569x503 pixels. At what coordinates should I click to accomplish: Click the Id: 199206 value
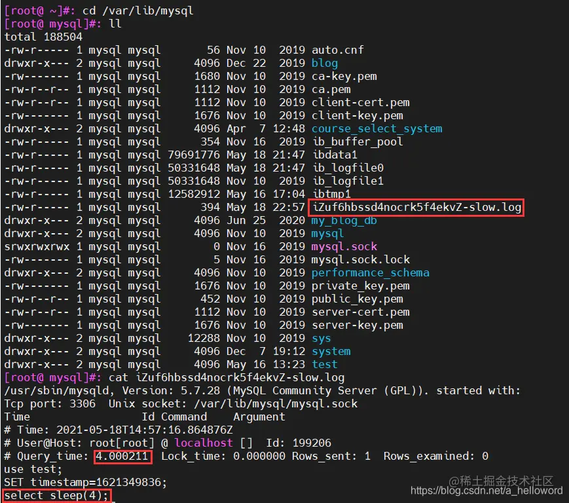pos(299,443)
